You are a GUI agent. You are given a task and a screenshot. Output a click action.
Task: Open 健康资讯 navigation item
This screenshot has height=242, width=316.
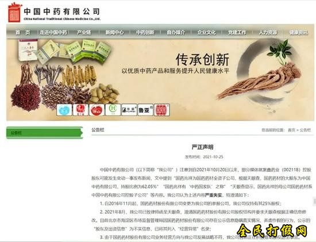298,32
